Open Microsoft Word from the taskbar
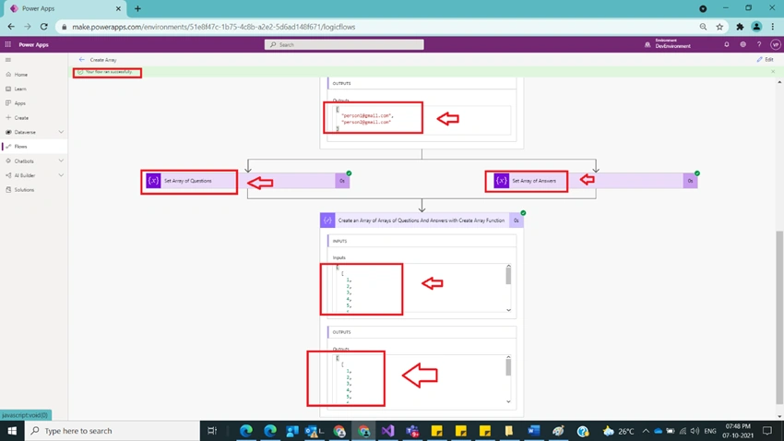The image size is (784, 441). click(533, 431)
